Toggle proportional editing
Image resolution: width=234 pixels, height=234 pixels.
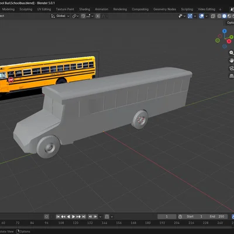coord(98,16)
